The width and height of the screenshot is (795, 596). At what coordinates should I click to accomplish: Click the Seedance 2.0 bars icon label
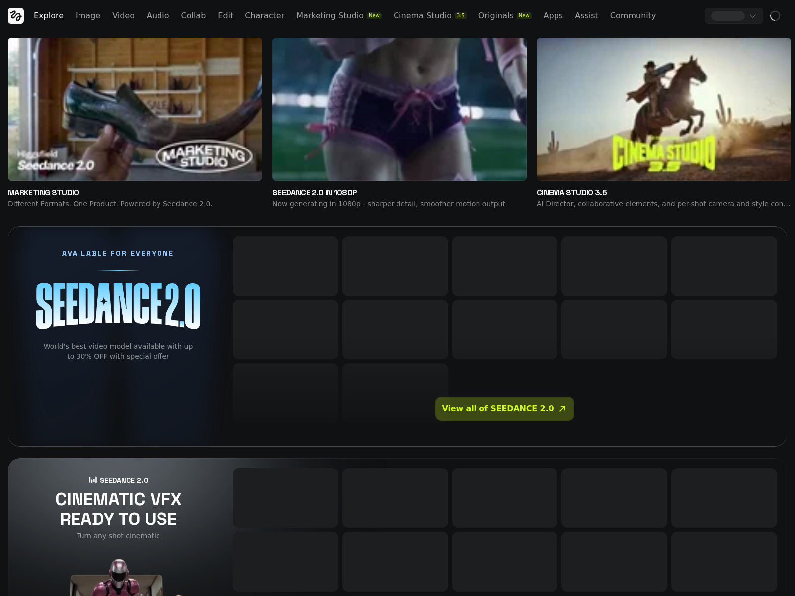point(93,480)
